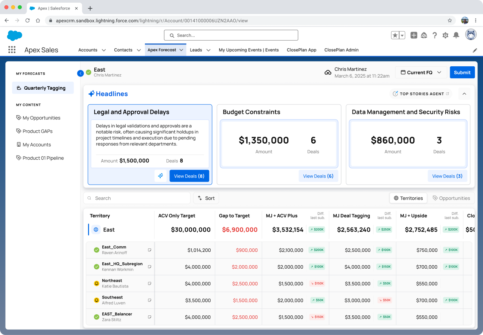Open the Top Stories Agent link
The width and height of the screenshot is (483, 335).
coord(421,94)
